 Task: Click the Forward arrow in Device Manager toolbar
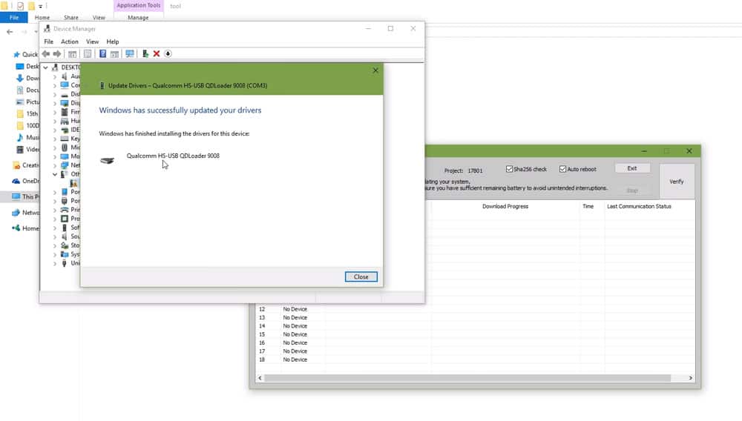57,54
